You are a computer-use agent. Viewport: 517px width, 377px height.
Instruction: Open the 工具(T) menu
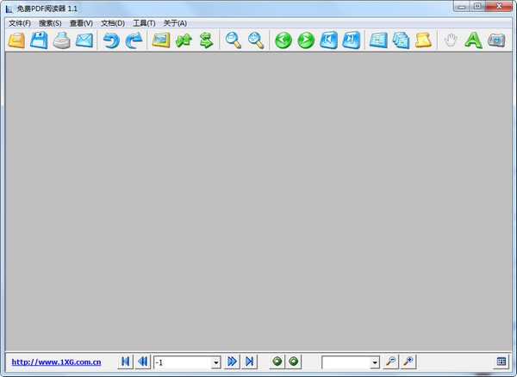click(x=144, y=22)
